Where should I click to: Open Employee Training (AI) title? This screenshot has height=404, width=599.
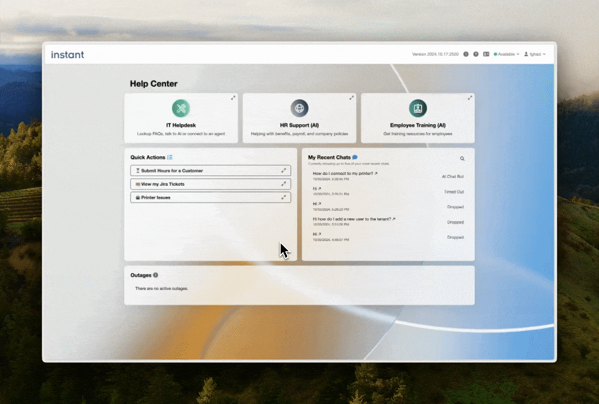418,125
